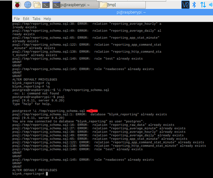213x178 pixels.
Task: Click the blynk_reporting=# prompt cursor at bottom
Action: pos(47,174)
